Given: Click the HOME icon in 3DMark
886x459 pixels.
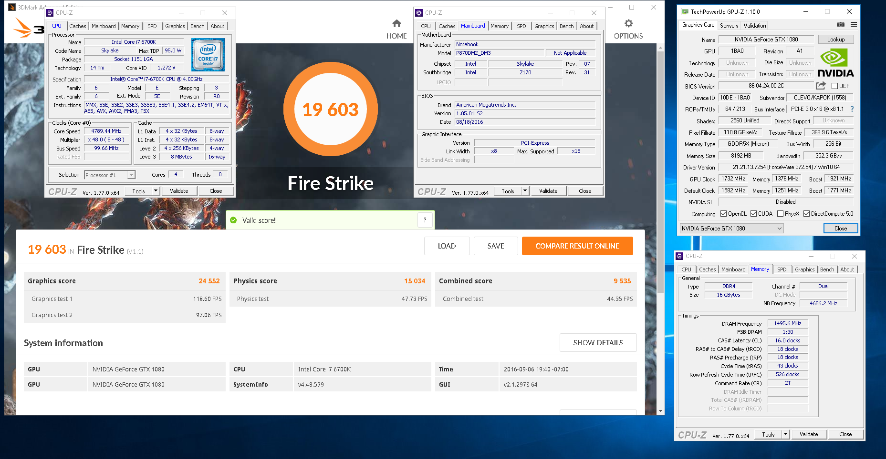Looking at the screenshot, I should click(396, 23).
